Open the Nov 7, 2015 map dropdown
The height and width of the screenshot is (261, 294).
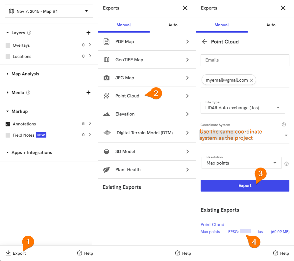(49, 11)
